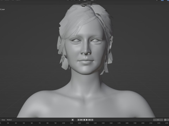Play the animation forward
Image resolution: width=169 pixels, height=126 pixels.
pyautogui.click(x=87, y=120)
